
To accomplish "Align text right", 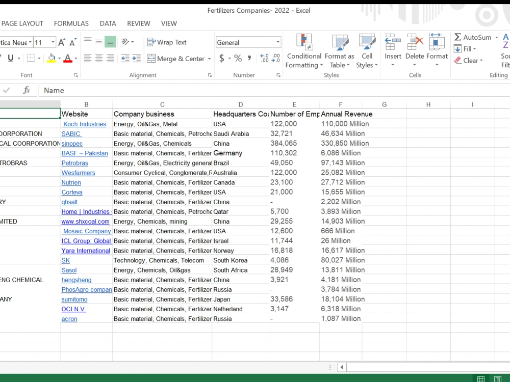I will (110, 59).
